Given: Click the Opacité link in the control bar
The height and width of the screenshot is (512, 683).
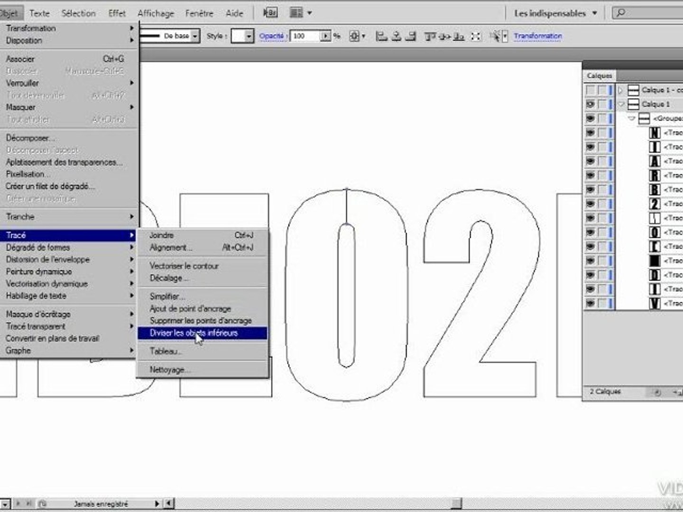Looking at the screenshot, I should click(x=271, y=36).
